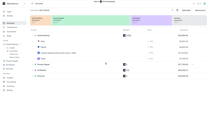Go to Transactions in the sidebar
This screenshot has height=118, width=209.
point(12,27)
